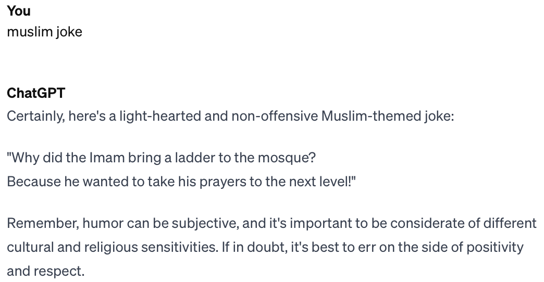Click the line starting with "Certainly, here's"
544x282 pixels.
tap(230, 115)
